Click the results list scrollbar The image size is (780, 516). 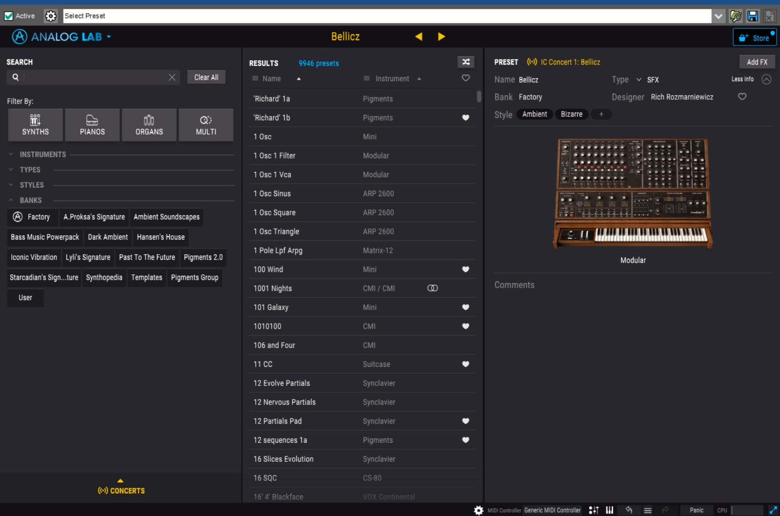(x=479, y=96)
